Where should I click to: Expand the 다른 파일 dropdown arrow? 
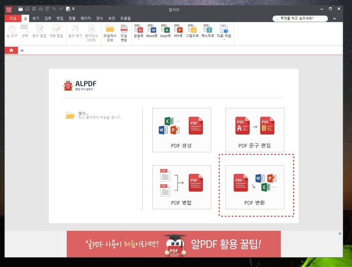click(224, 40)
